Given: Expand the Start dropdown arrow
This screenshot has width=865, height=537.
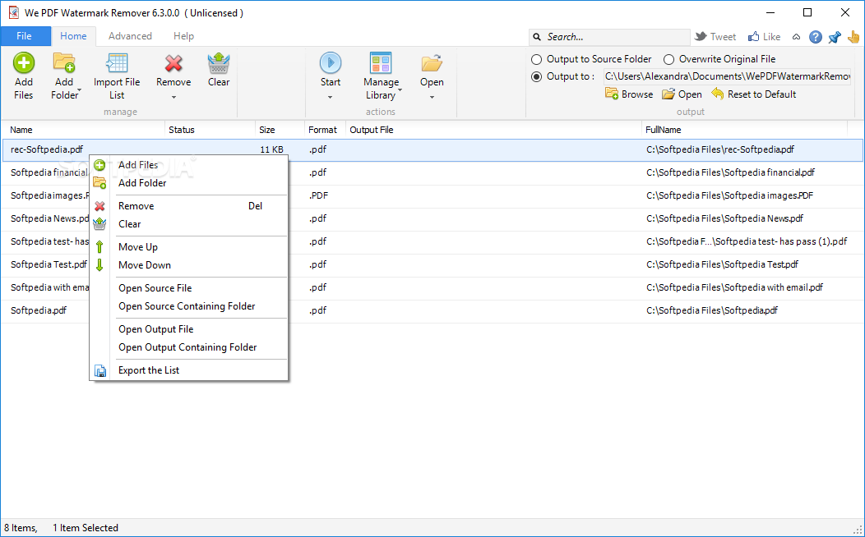Looking at the screenshot, I should point(331,98).
